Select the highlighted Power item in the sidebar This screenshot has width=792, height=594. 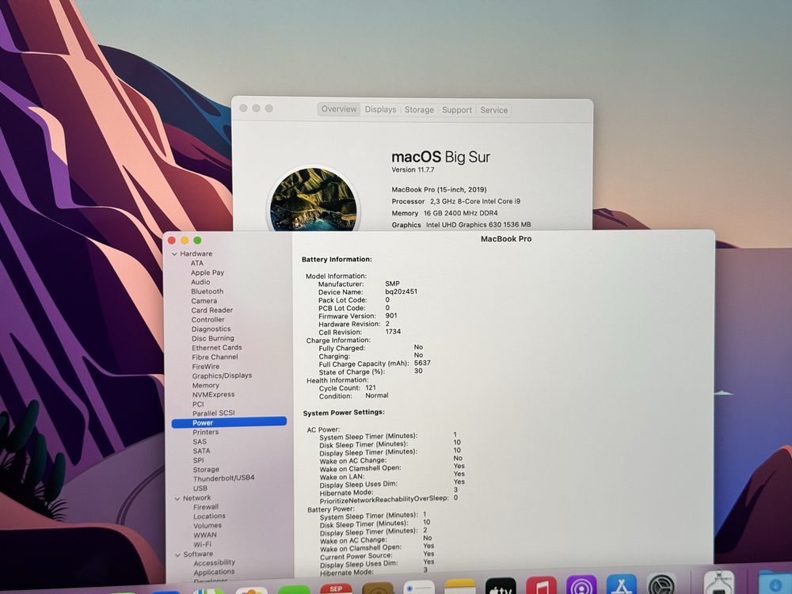point(230,423)
